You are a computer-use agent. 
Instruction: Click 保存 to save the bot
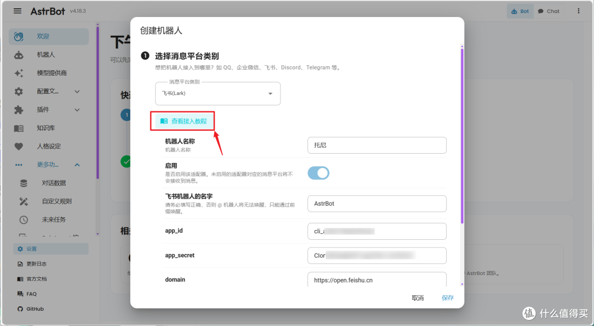[x=448, y=298]
